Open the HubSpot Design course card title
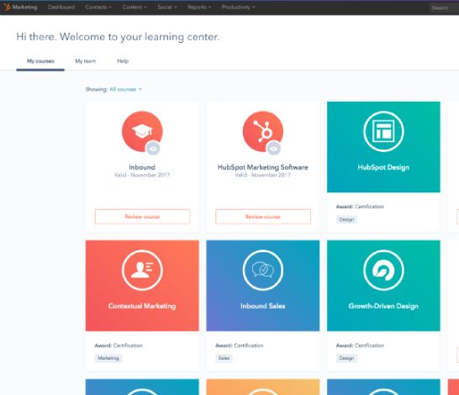 point(383,167)
